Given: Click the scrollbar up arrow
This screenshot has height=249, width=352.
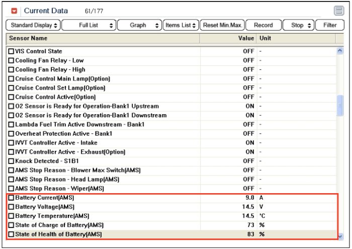Looking at the screenshot, I should tap(340, 51).
